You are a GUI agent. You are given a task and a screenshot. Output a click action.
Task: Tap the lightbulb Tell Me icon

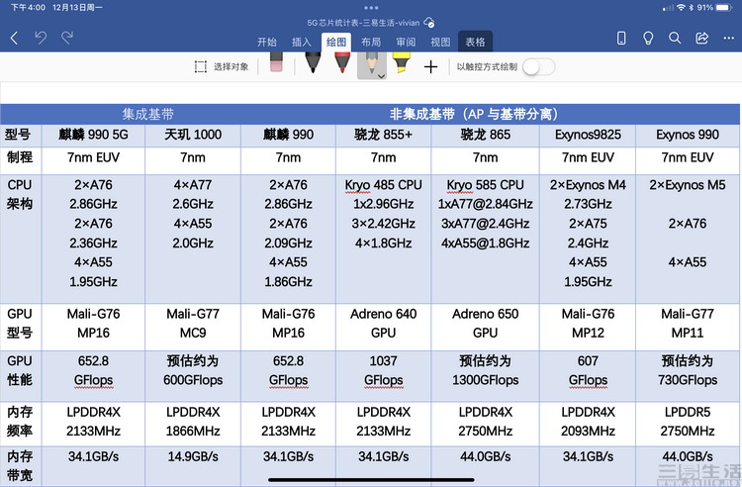pyautogui.click(x=648, y=38)
